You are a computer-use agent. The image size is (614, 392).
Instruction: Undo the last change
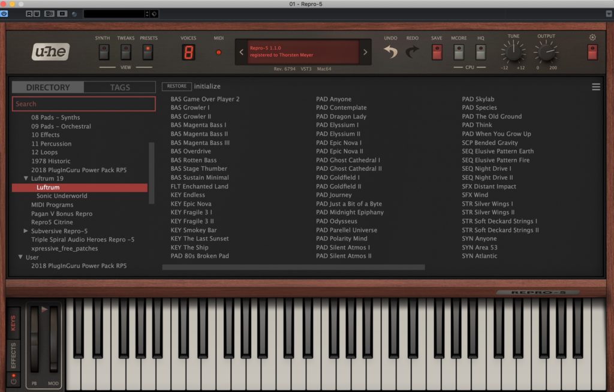(x=390, y=52)
